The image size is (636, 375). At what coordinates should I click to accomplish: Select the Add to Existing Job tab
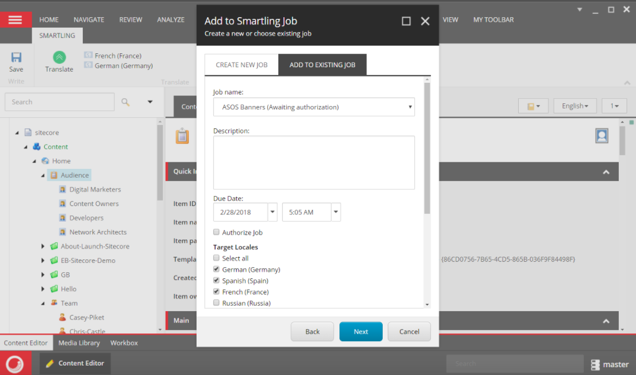point(323,64)
